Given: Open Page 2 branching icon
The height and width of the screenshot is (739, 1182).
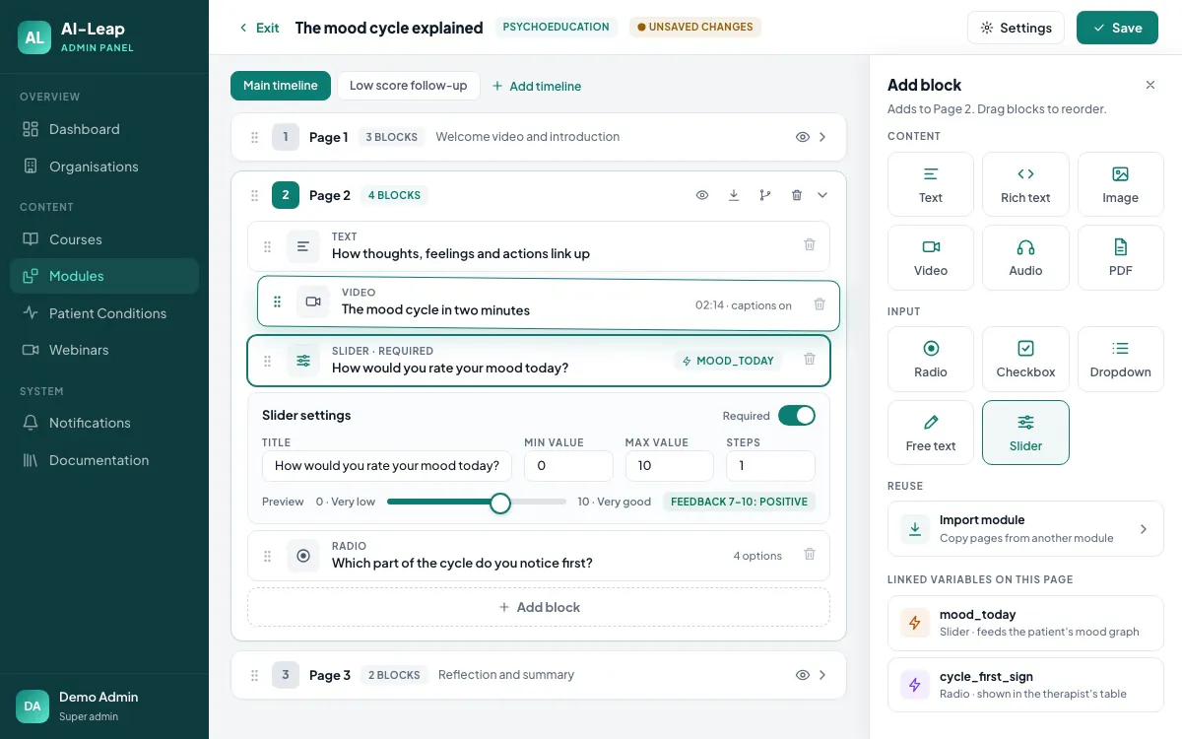Looking at the screenshot, I should coord(765,195).
